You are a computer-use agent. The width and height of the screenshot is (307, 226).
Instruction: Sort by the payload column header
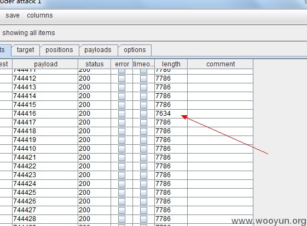[x=45, y=64]
